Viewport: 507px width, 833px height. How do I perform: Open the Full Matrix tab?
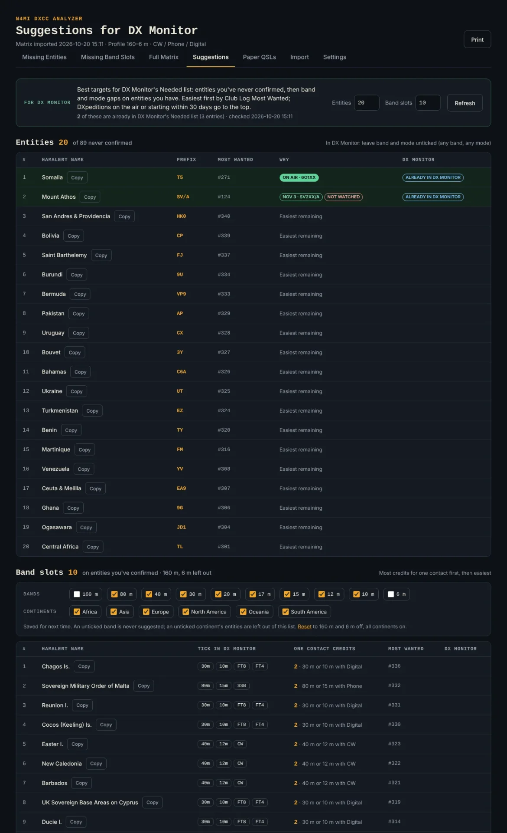[164, 57]
